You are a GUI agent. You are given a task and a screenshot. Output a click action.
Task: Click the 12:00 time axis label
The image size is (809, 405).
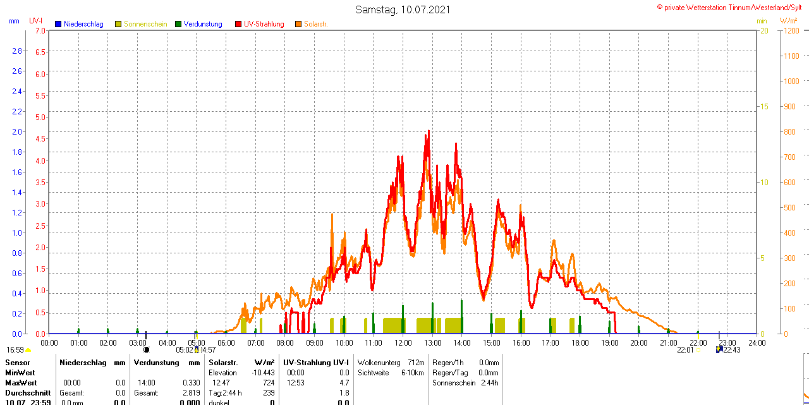pos(403,342)
